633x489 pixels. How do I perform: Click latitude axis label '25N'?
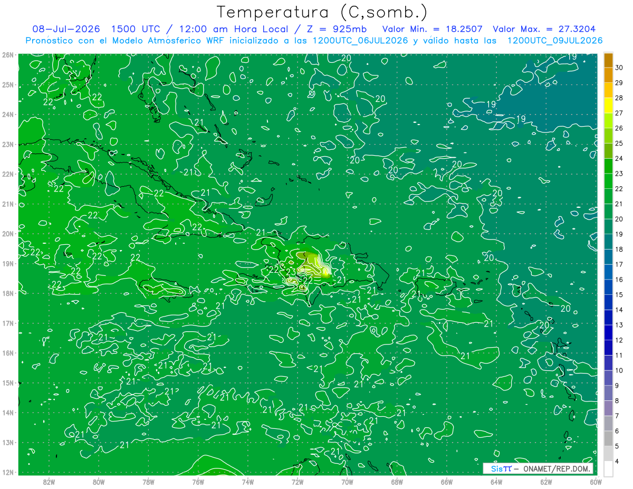pos(7,84)
